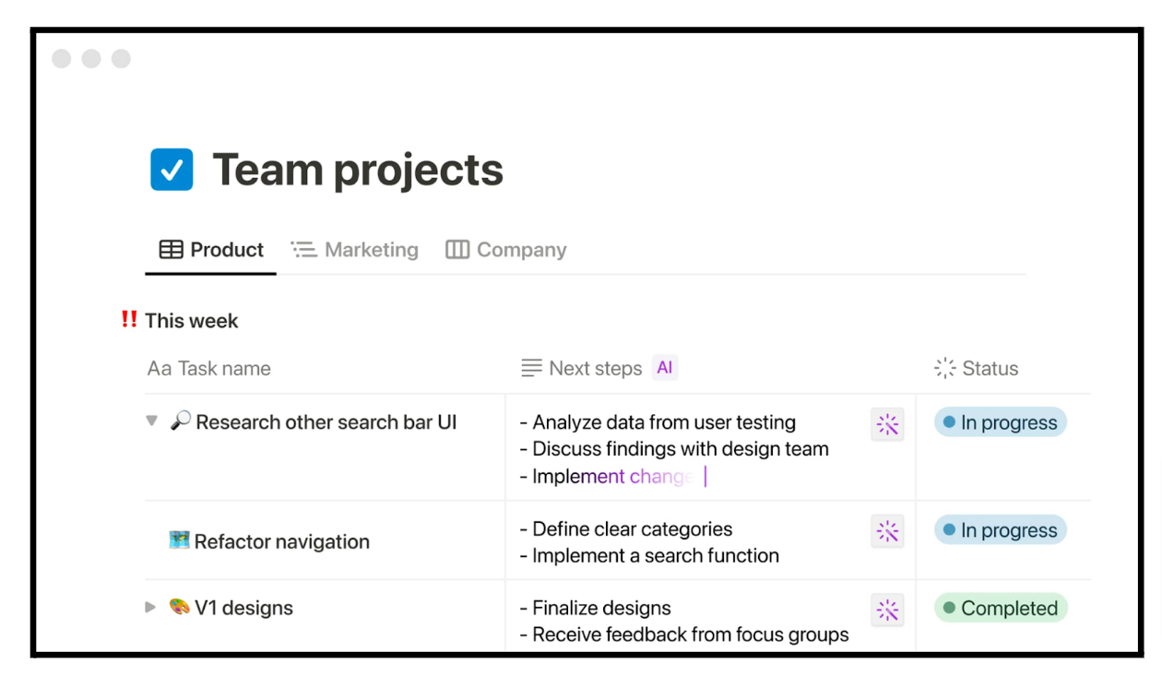Switch to the Product tab
Viewport: 1162px width, 675px height.
tap(211, 250)
